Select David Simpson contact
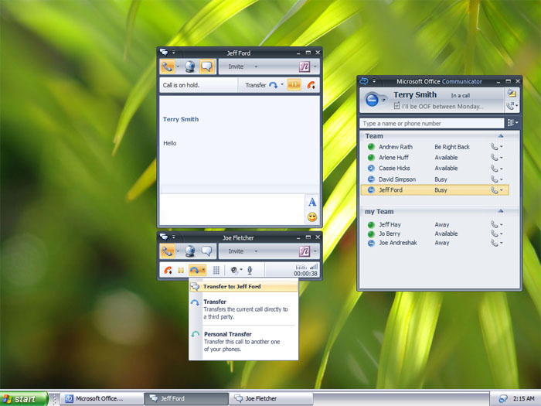The height and width of the screenshot is (406, 541). (434, 179)
